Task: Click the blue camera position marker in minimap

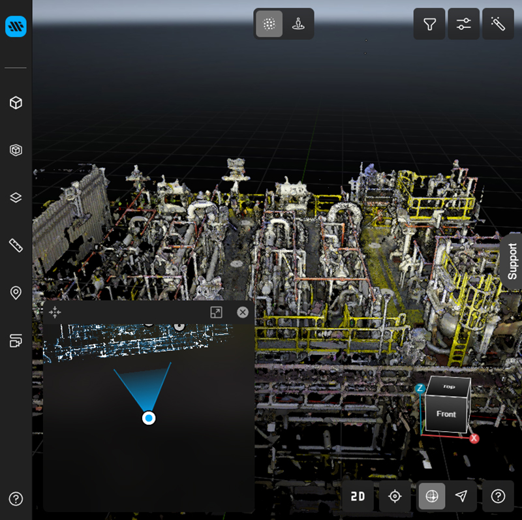Action: 149,418
